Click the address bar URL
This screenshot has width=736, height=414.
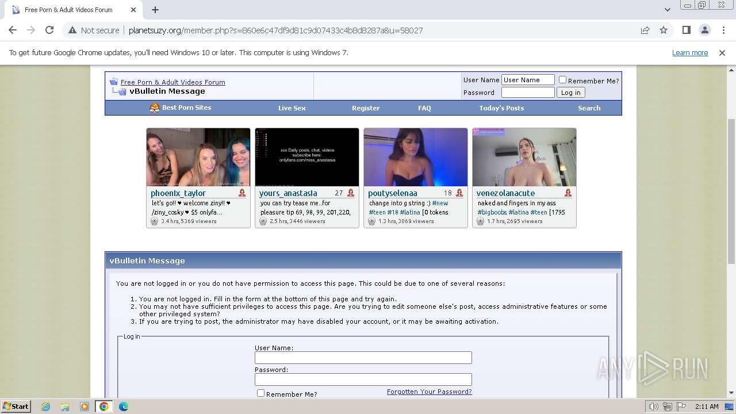click(275, 30)
